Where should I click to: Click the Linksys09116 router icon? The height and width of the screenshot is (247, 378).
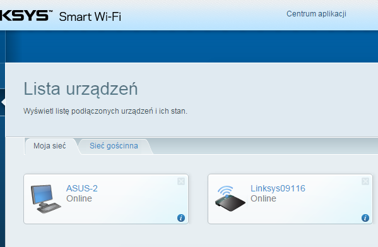pyautogui.click(x=230, y=198)
